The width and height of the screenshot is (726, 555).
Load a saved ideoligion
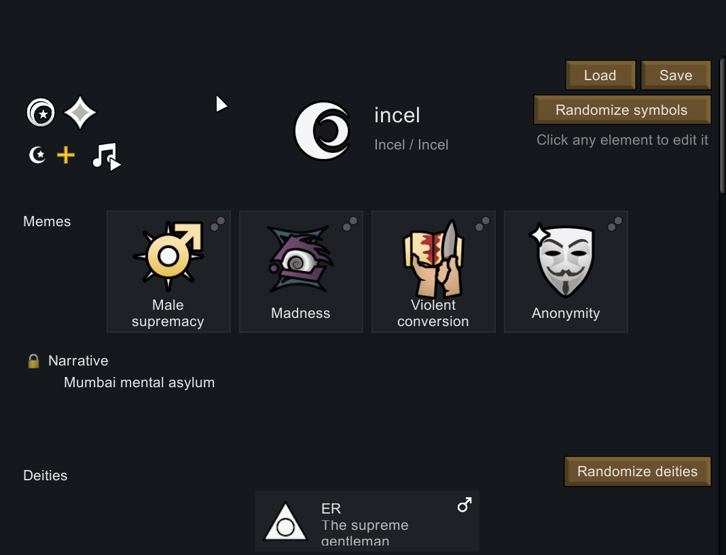click(600, 75)
